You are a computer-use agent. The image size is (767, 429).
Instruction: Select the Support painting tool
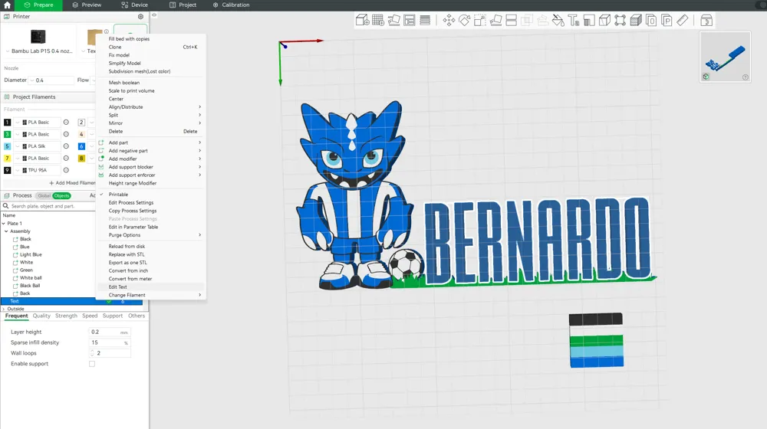click(589, 20)
